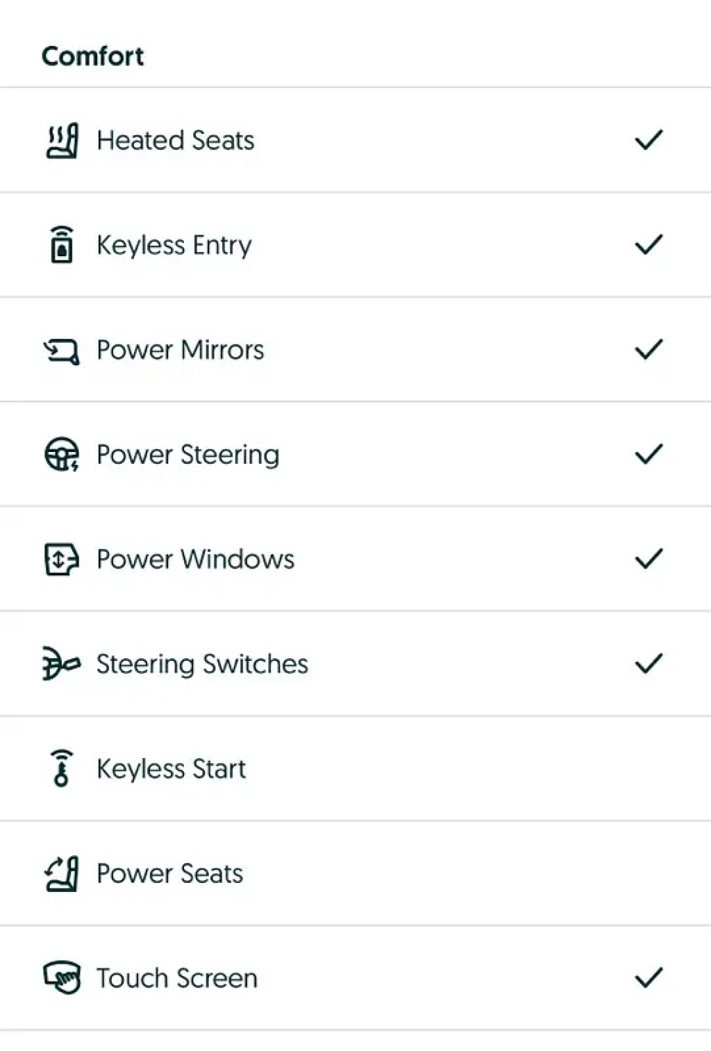Select the Power Seats label
Image resolution: width=711 pixels, height=1051 pixels.
[169, 874]
